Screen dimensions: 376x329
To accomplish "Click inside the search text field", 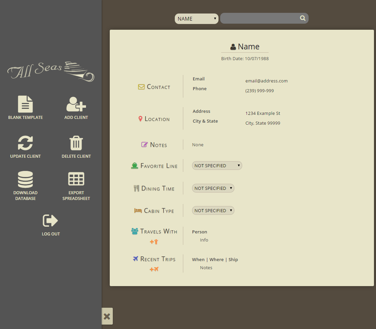I will pyautogui.click(x=259, y=18).
